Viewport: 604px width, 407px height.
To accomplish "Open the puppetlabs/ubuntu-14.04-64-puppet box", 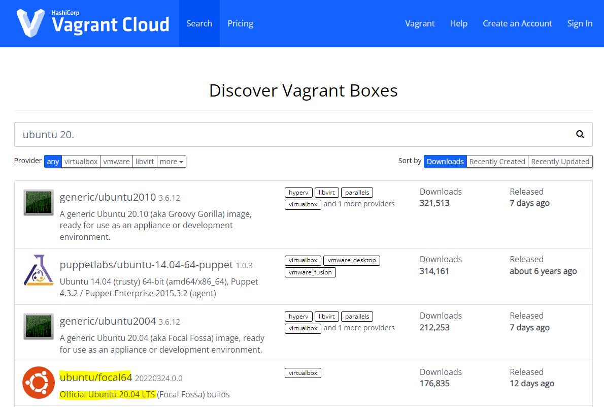I will click(x=146, y=265).
